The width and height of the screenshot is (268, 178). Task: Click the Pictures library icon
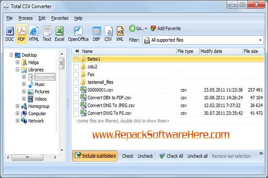pos(31,92)
